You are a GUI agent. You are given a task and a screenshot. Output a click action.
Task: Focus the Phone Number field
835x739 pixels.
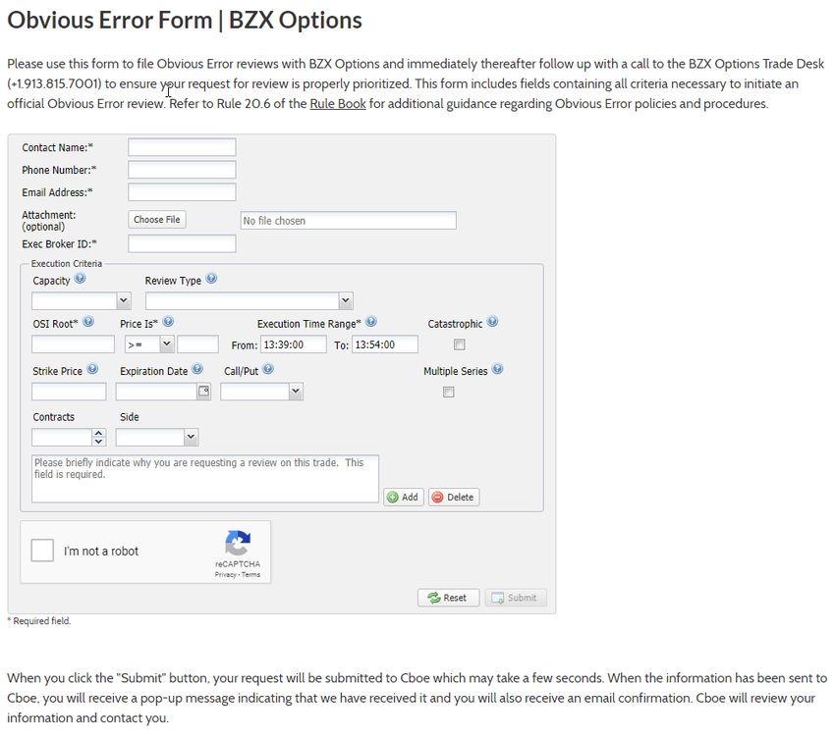[x=182, y=170]
